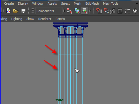This screenshot has height=104, width=139.
Task: Show the tool settings icon
Action: (x=127, y=11)
